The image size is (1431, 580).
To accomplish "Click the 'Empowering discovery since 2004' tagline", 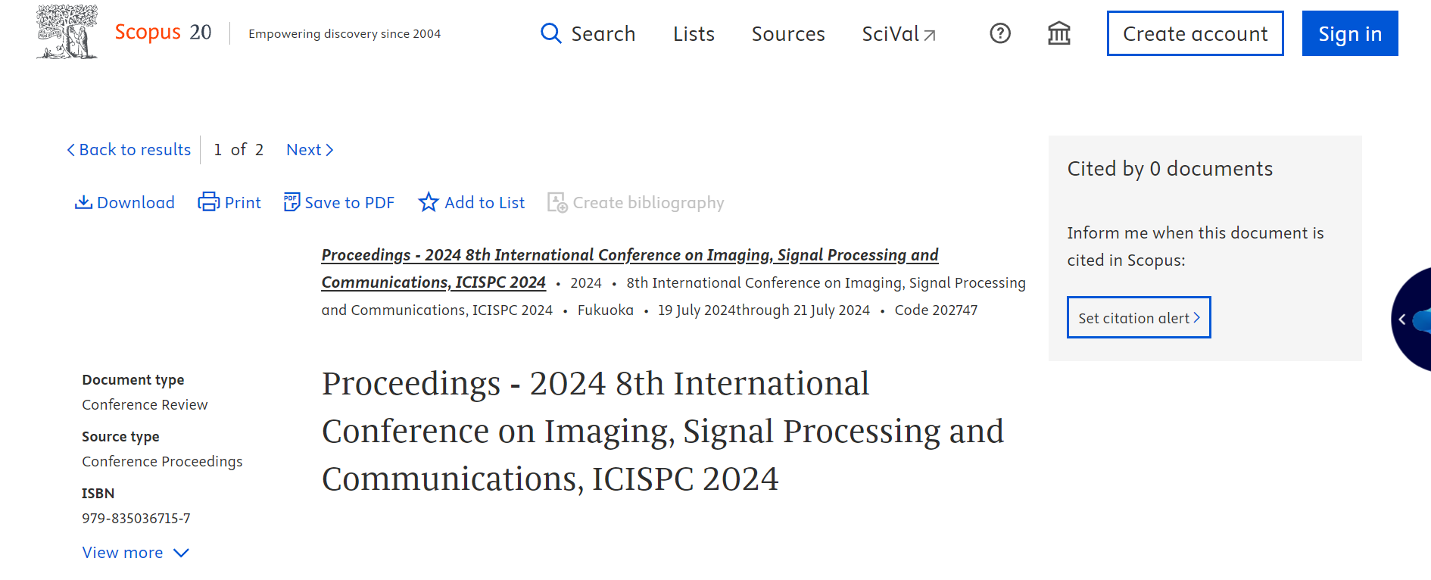I will (x=344, y=34).
